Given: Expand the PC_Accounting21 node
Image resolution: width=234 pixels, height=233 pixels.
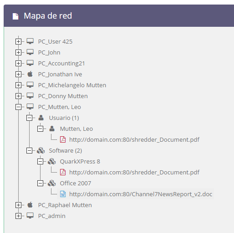Looking at the screenshot, I should pos(18,63).
